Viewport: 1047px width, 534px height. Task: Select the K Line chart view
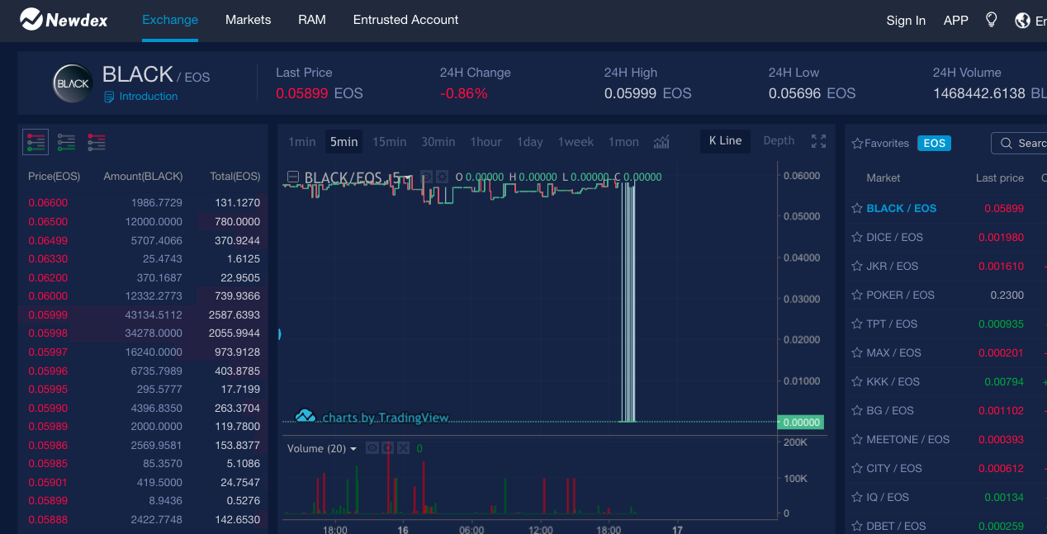(726, 141)
